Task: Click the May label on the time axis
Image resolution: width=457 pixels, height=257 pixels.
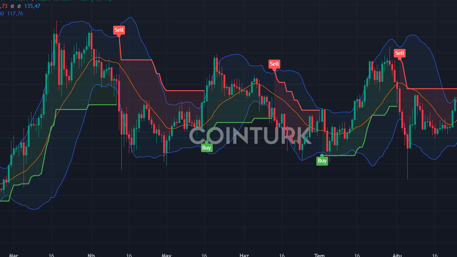Action: point(167,255)
